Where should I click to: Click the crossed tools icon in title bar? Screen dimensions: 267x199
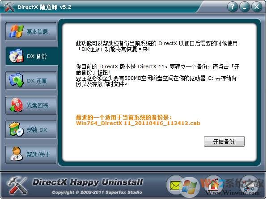[x=9, y=7]
